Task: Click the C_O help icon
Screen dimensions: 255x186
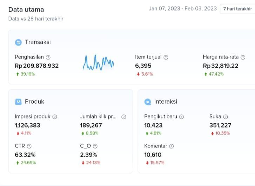Action: [95, 146]
